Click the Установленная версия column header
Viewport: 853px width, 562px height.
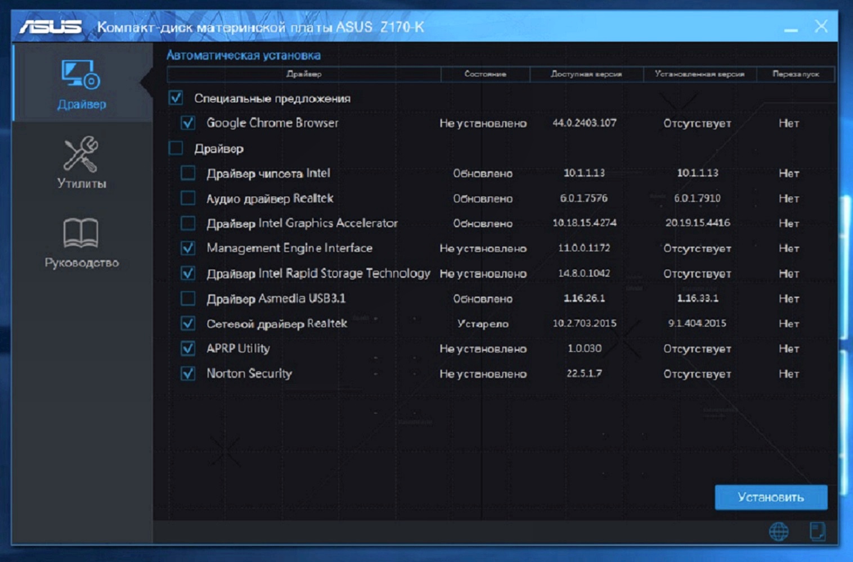(699, 74)
